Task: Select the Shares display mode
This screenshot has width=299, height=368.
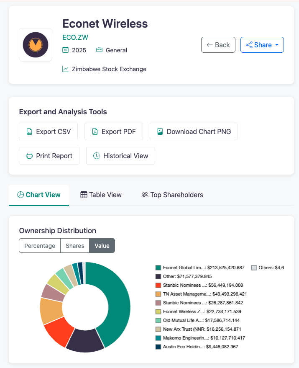Action: 75,246
